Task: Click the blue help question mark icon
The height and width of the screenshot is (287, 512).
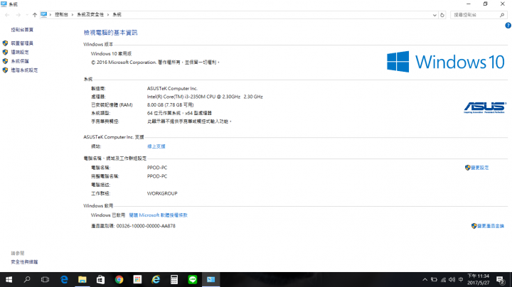Action: [x=508, y=26]
